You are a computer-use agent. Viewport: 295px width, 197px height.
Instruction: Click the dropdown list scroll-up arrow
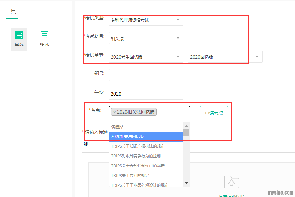click(186, 126)
